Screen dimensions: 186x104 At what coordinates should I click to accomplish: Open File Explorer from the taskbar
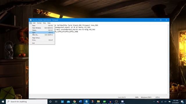(x=98, y=101)
